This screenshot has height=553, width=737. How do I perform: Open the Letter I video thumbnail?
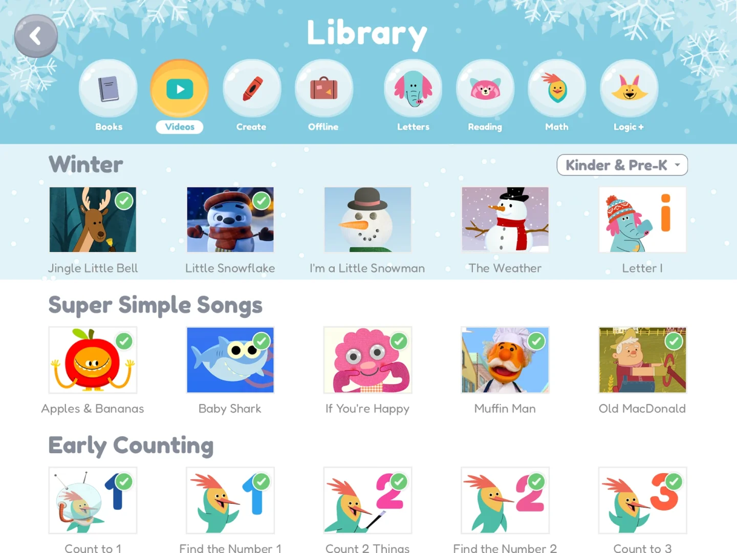click(642, 220)
